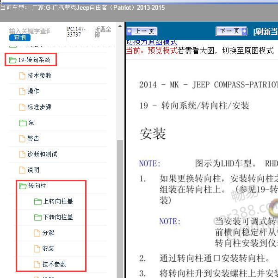Click document icon beside 操作
Image resolution: width=278 pixels, height=278 pixels.
[22, 92]
